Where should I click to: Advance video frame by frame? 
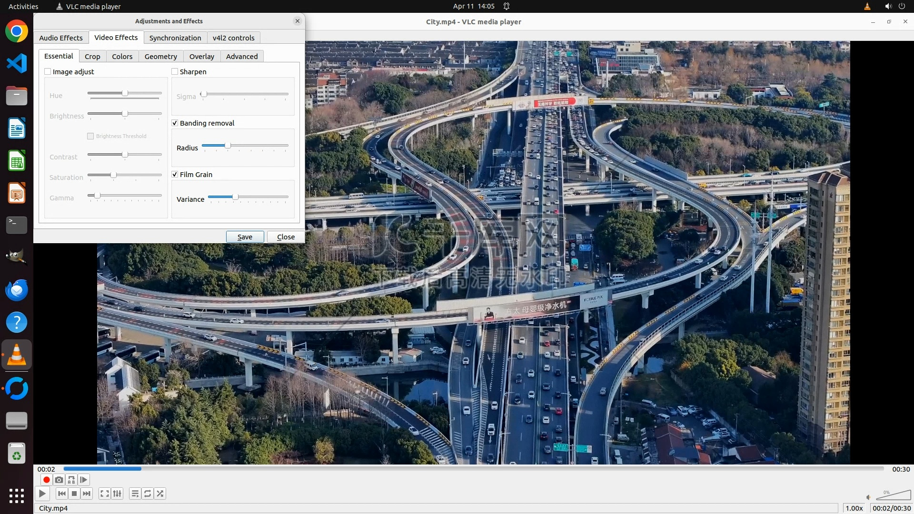pyautogui.click(x=84, y=480)
